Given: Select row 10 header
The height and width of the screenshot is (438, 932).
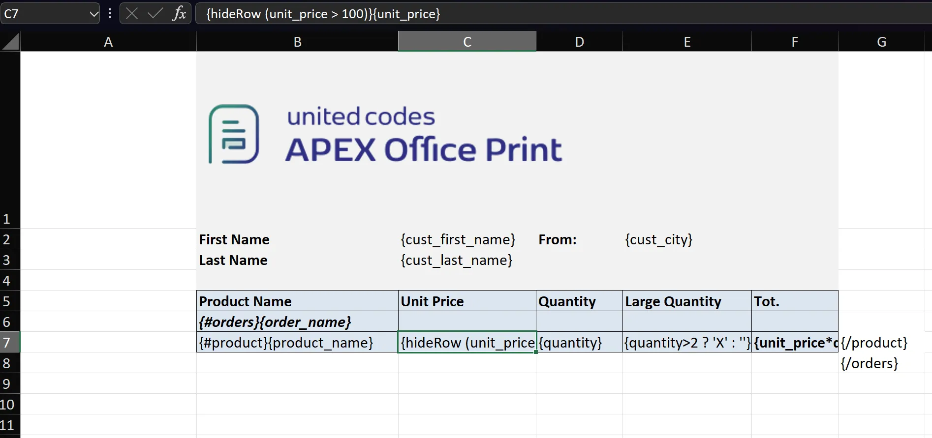Looking at the screenshot, I should click(10, 404).
